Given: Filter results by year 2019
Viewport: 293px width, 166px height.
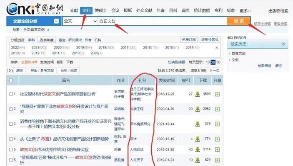Looking at the screenshot, I should pos(84,48).
